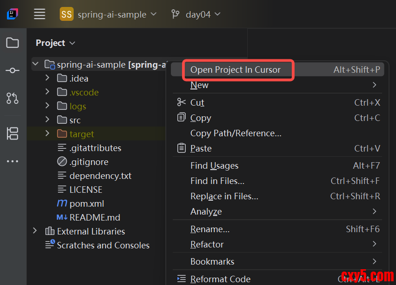Image resolution: width=396 pixels, height=285 pixels.
Task: Expand the .idea folder
Action: point(47,78)
